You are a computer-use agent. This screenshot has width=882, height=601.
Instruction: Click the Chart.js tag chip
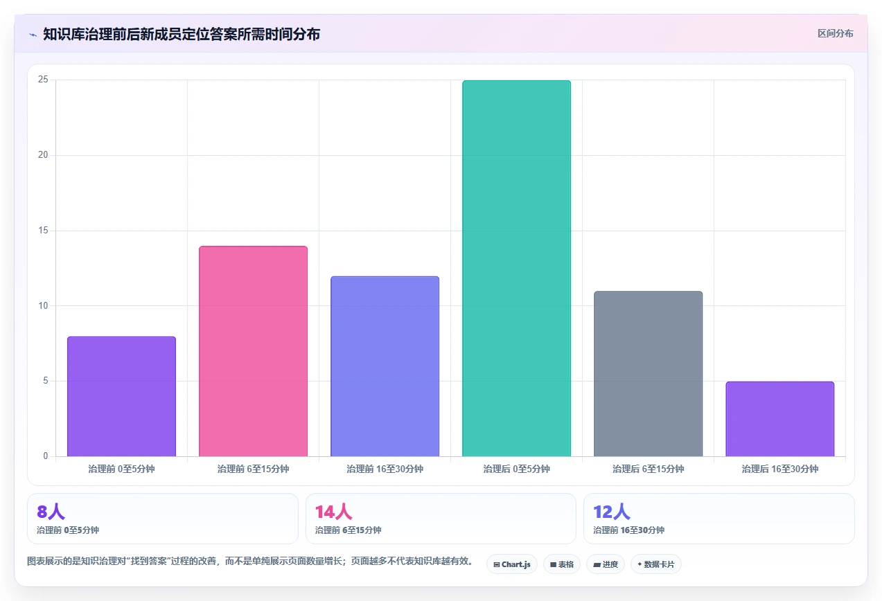[511, 564]
